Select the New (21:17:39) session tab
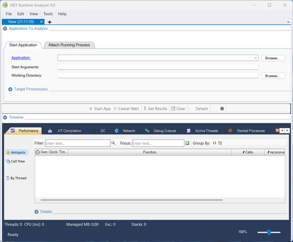This screenshot has height=242, width=293. click(x=21, y=22)
